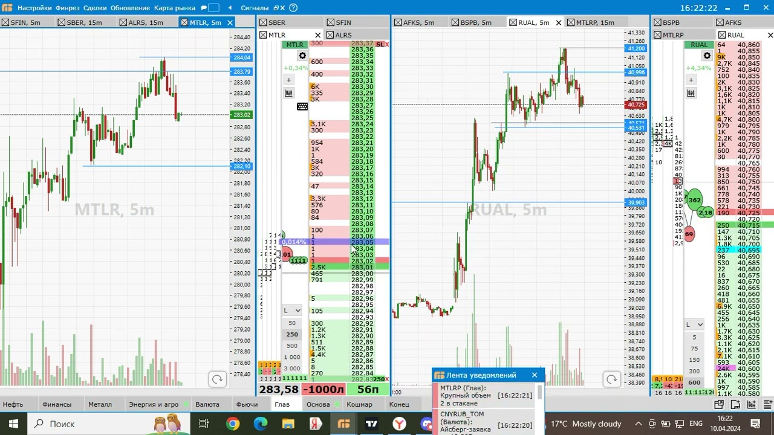Click application logo in top-left corner

7,8
